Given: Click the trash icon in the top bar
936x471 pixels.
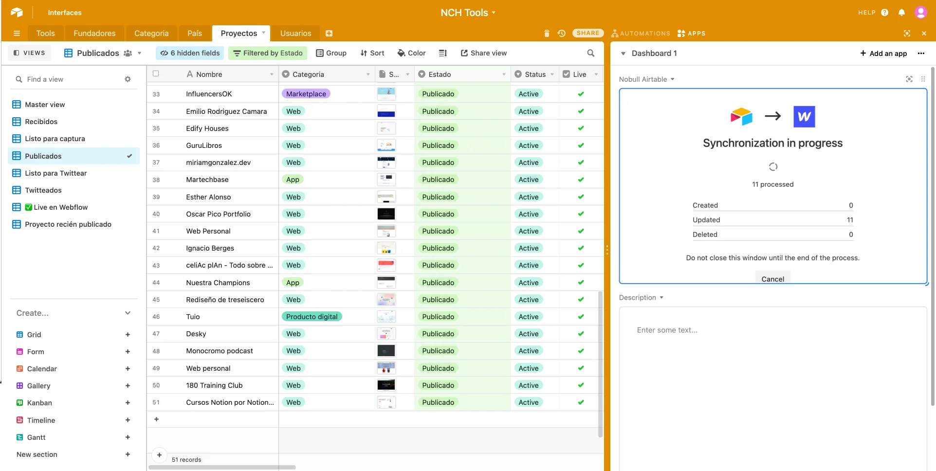Looking at the screenshot, I should (547, 33).
